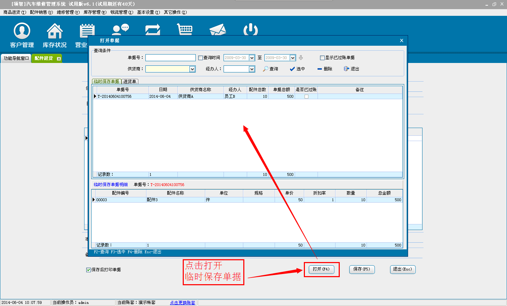
Task: Open the 经办人 dropdown
Action: pyautogui.click(x=252, y=69)
